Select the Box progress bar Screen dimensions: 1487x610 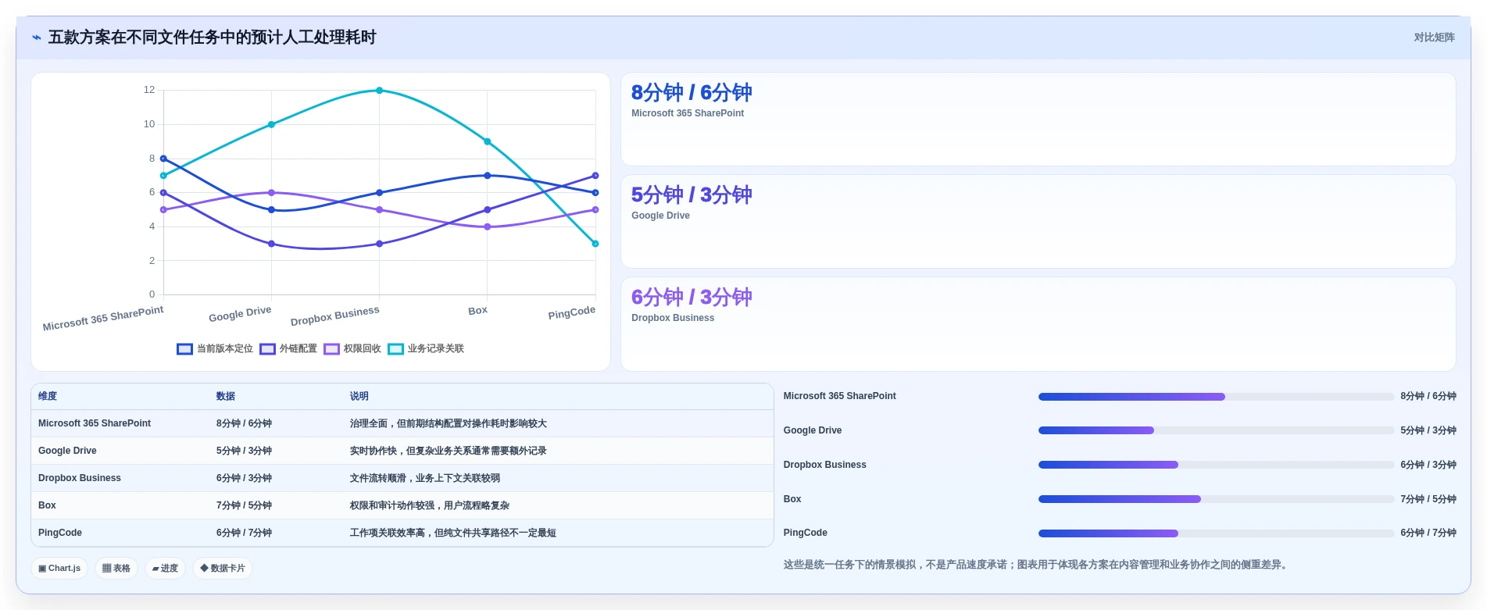(1216, 499)
